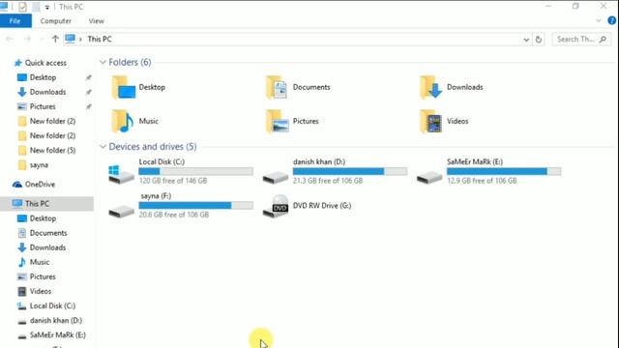The width and height of the screenshot is (619, 348).
Task: Select This PC in navigation pane
Action: (x=46, y=204)
